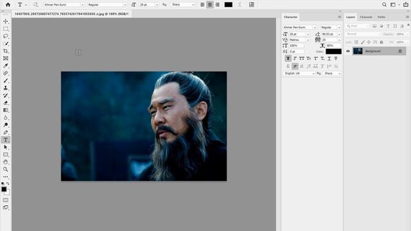411x231 pixels.
Task: Select the Crop tool
Action: click(x=6, y=51)
